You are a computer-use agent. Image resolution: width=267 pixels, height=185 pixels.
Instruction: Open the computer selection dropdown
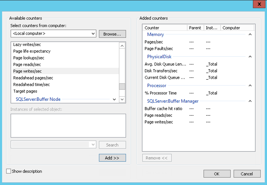pyautogui.click(x=93, y=34)
